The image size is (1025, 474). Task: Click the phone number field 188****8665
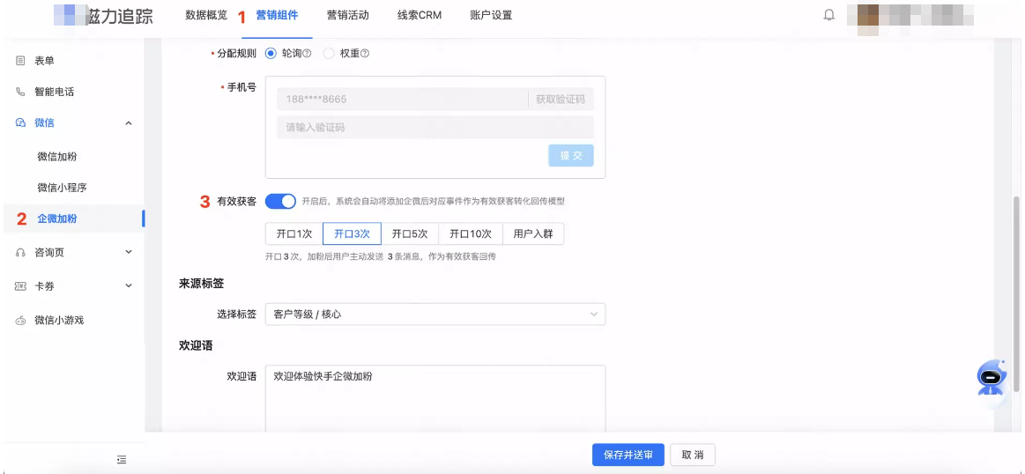[402, 100]
